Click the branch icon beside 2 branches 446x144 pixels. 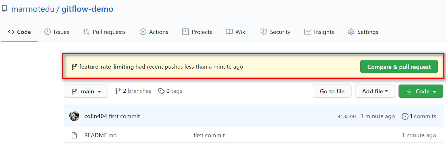[118, 91]
